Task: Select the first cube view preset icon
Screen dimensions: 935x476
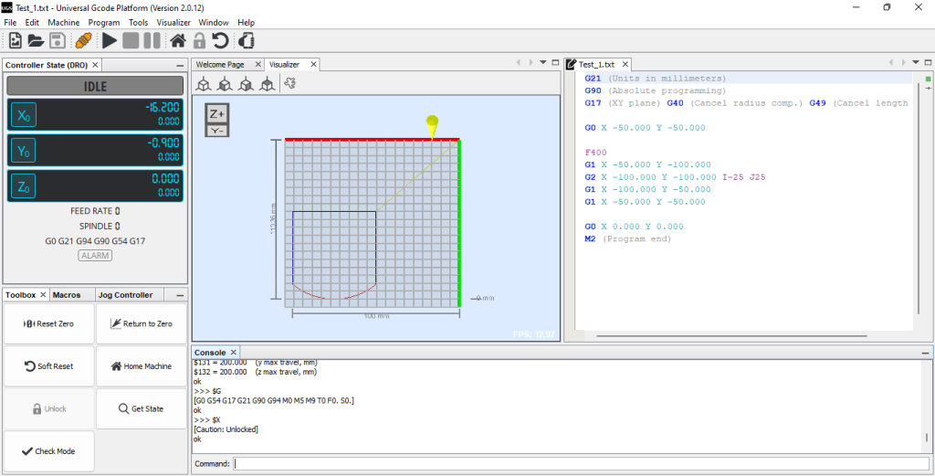Action: [204, 85]
